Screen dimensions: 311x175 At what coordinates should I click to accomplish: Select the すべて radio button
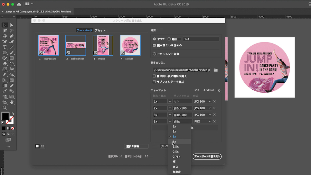coord(154,39)
